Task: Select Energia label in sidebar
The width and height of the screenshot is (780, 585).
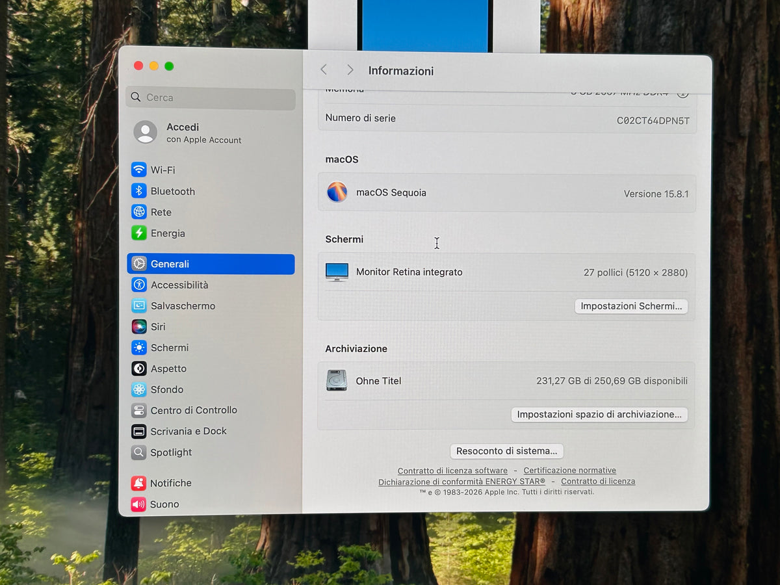Action: click(x=168, y=233)
